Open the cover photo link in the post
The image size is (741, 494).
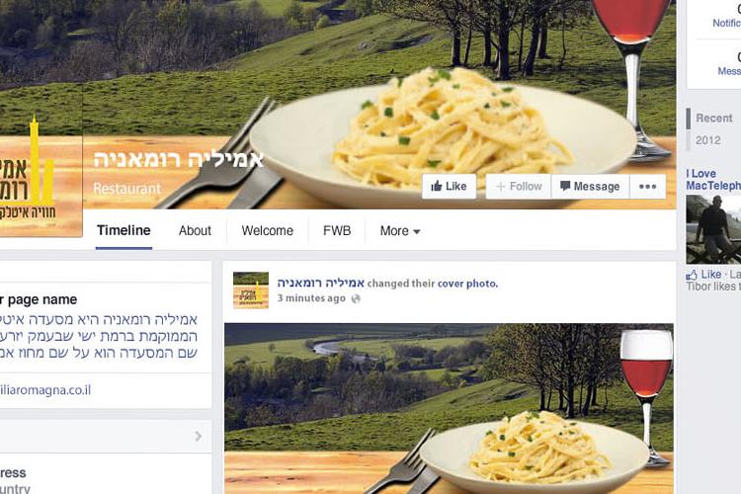(x=467, y=284)
